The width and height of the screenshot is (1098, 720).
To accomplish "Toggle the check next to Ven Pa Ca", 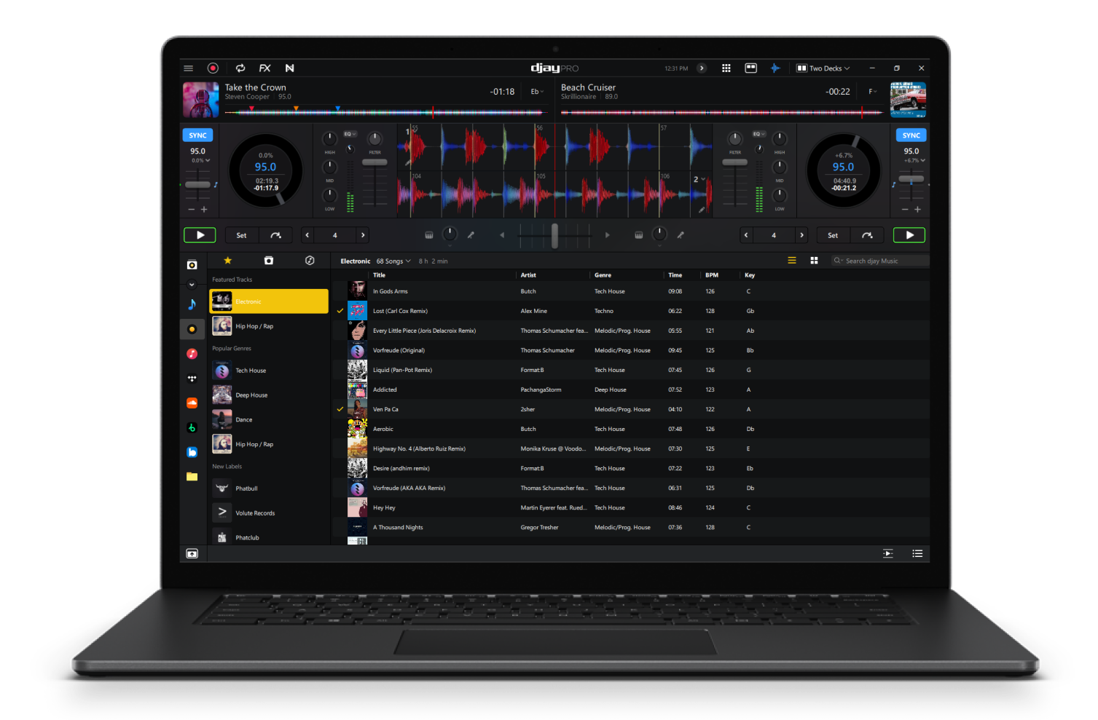I will [x=340, y=408].
